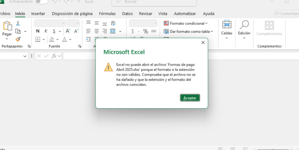Open the Ayuda tab

coord(209,14)
